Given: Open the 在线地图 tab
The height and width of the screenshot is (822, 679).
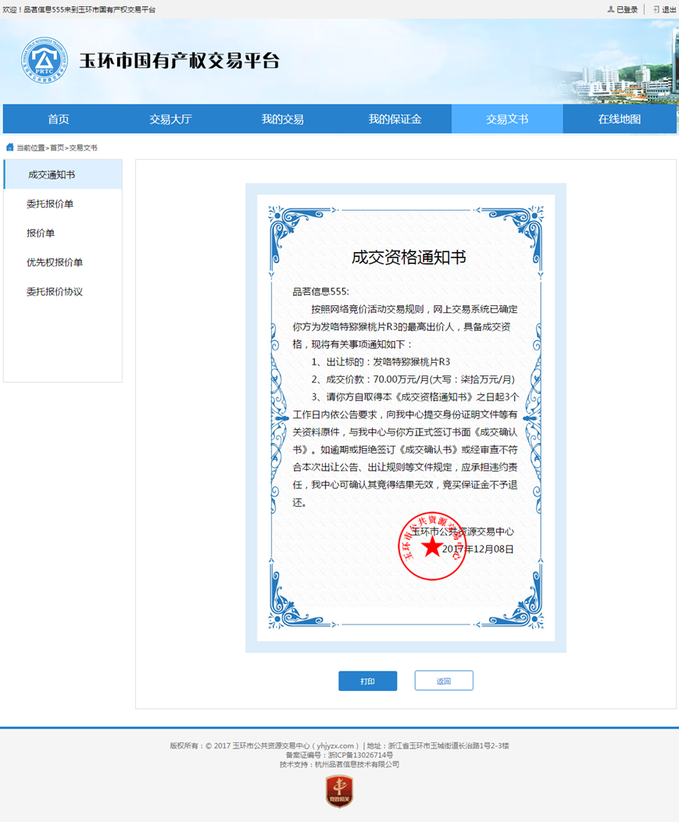Looking at the screenshot, I should pos(619,119).
